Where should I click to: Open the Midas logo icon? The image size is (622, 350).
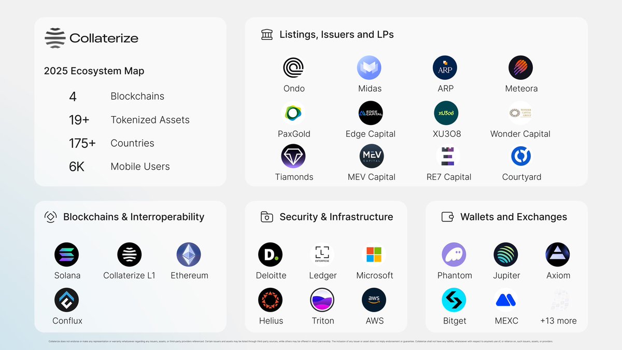(x=369, y=68)
